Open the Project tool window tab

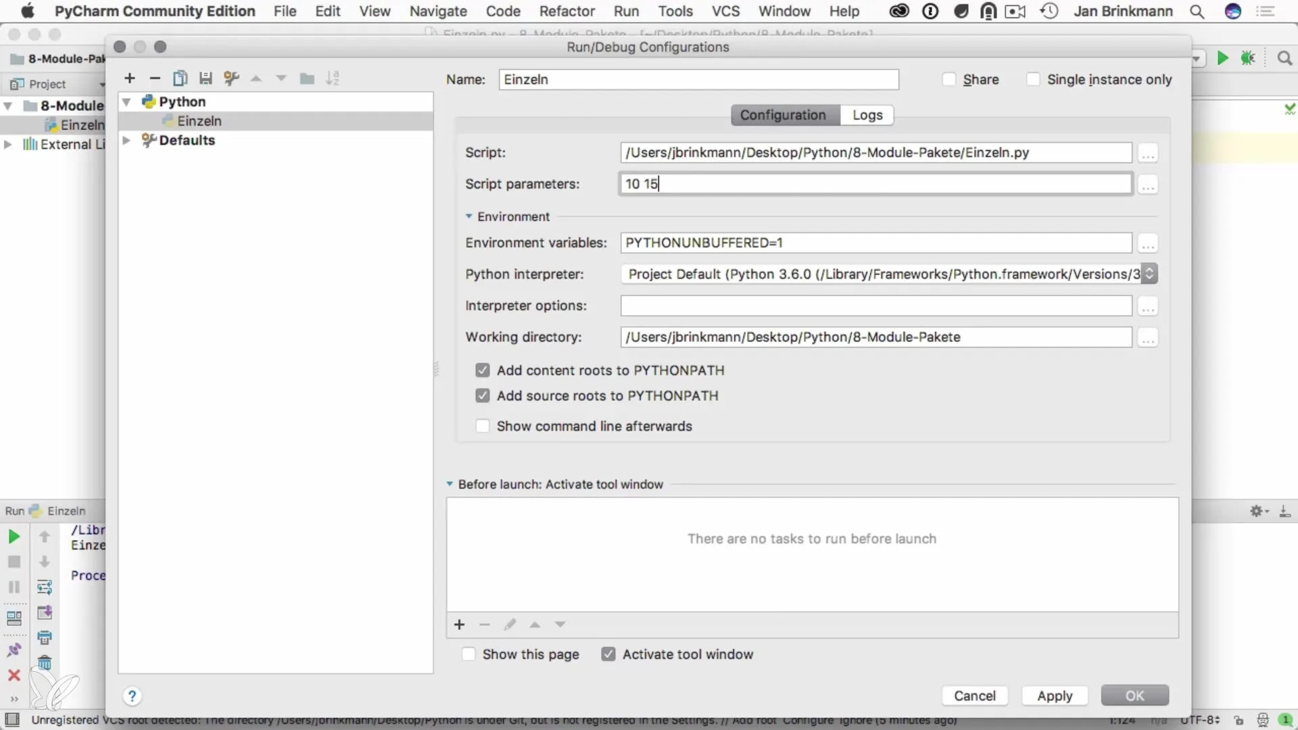point(47,84)
